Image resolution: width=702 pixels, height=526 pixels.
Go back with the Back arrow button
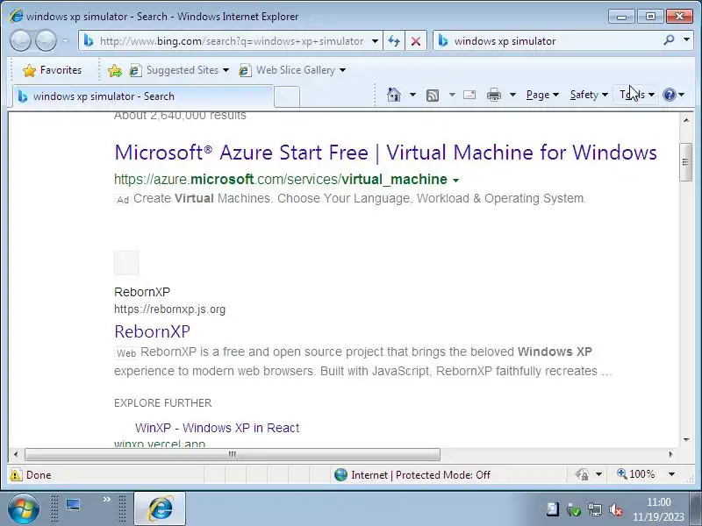click(x=20, y=40)
